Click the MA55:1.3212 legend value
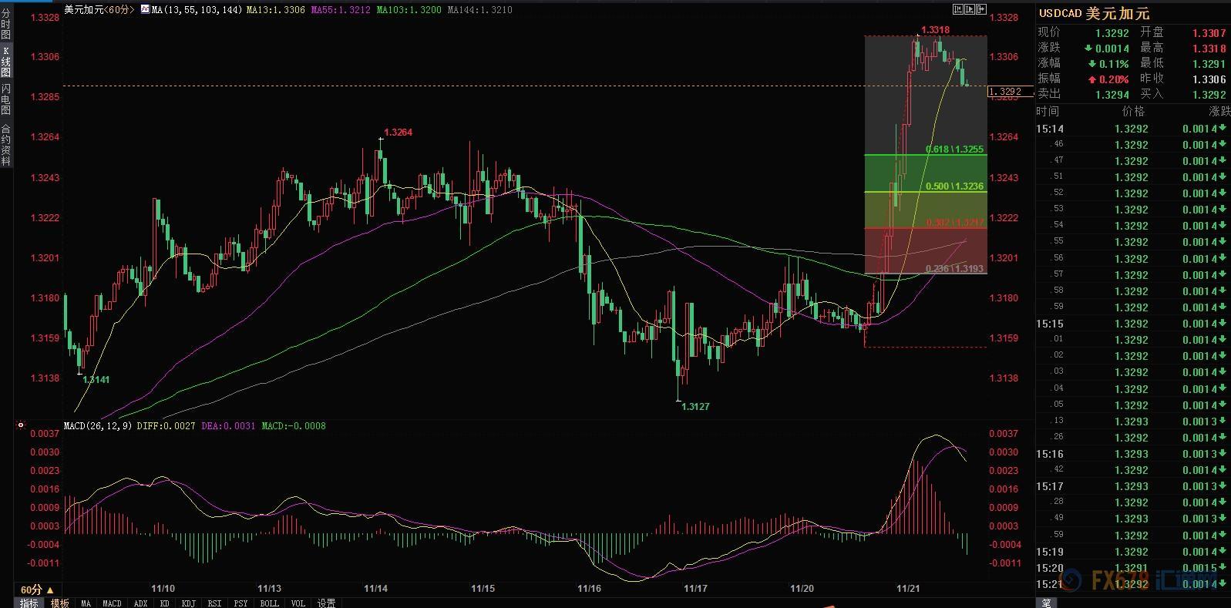This screenshot has height=608, width=1231. click(341, 10)
